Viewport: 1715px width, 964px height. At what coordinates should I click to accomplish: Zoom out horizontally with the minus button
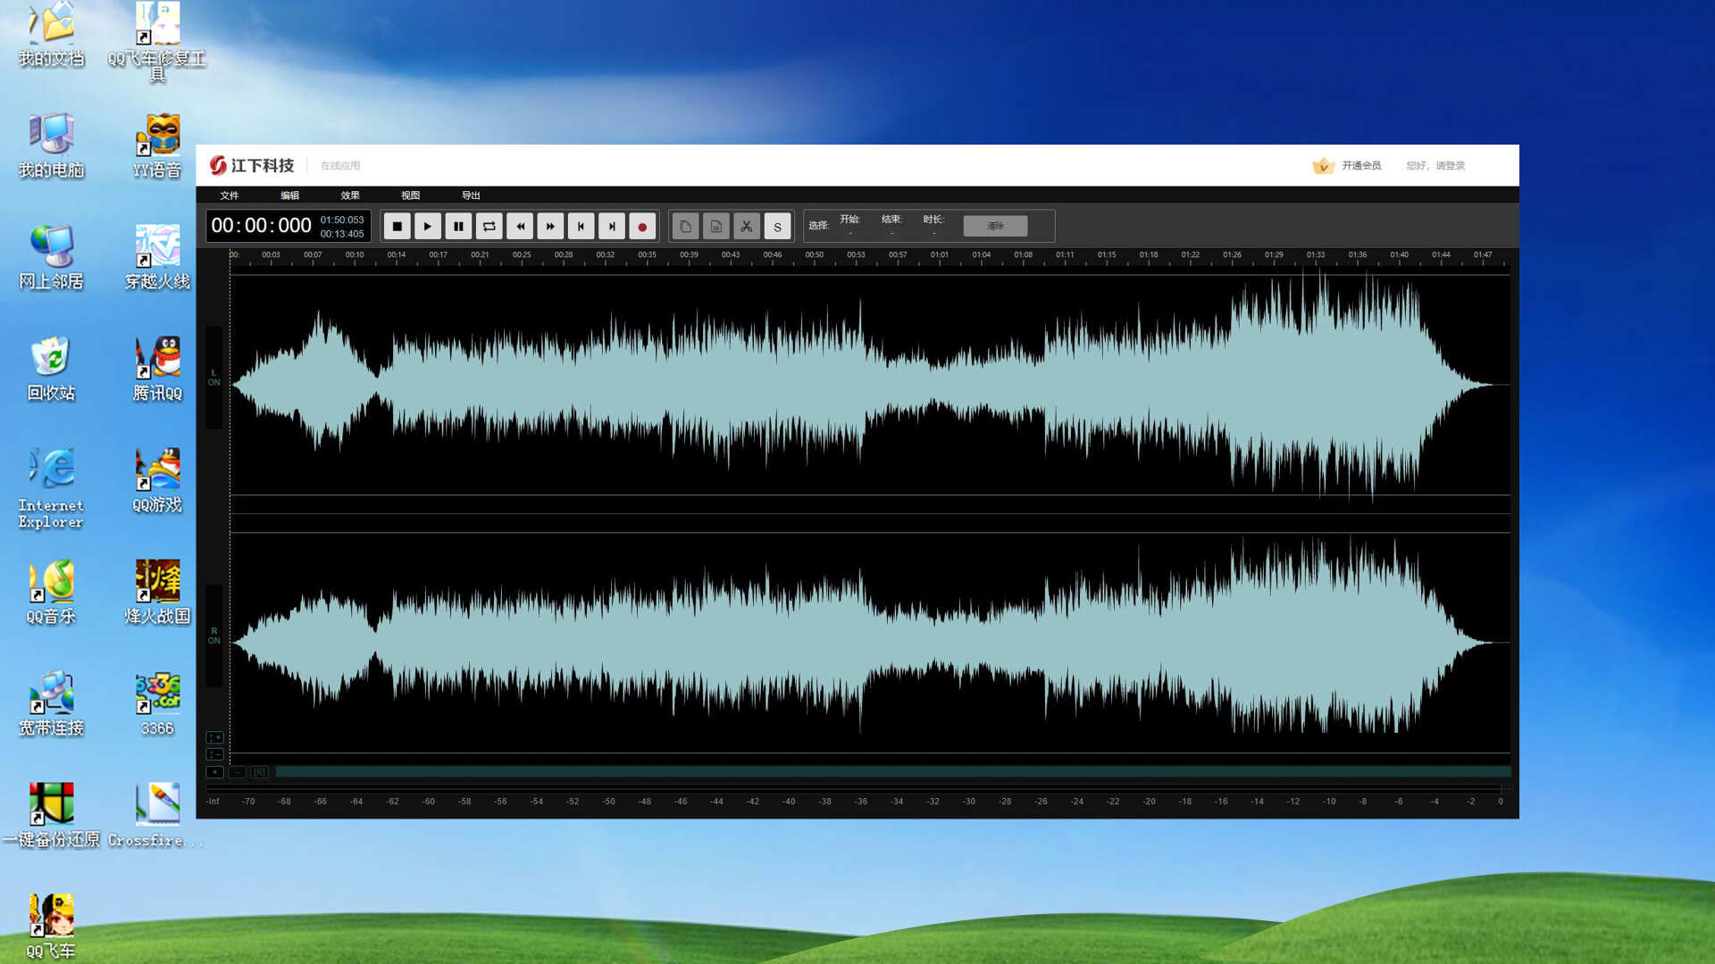coord(237,772)
